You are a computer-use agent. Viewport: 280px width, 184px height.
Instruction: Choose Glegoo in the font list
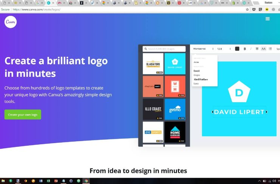[x=197, y=75]
